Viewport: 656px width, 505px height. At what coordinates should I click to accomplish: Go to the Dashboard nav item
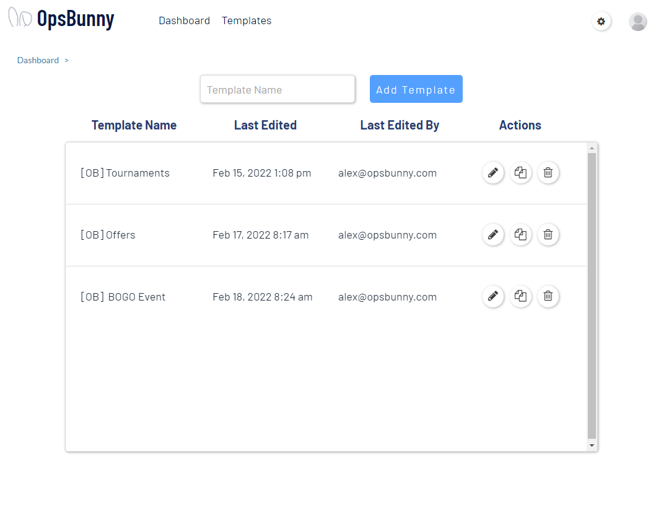[x=184, y=20]
